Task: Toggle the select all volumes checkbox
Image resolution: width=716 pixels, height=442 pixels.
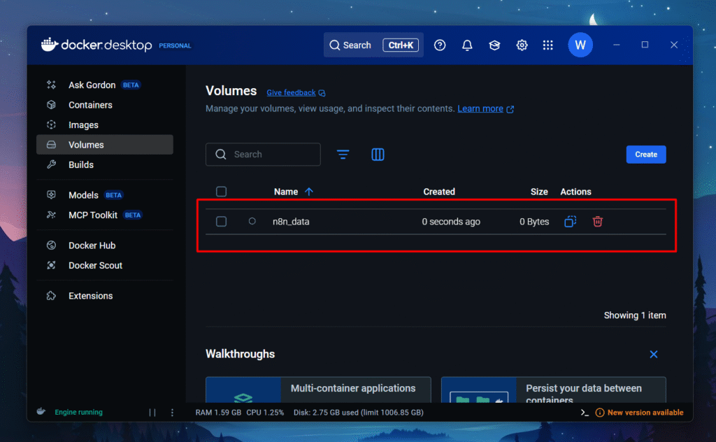Action: 222,192
